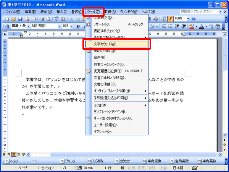Click the F7 カタカナ button
229x172 pixels.
click(x=123, y=161)
